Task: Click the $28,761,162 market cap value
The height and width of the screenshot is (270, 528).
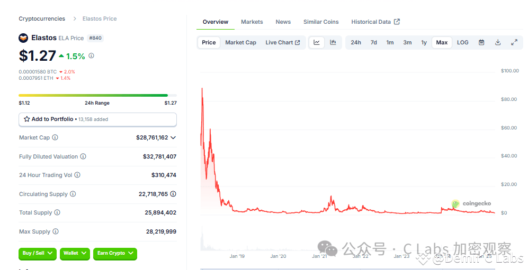Action: coord(152,138)
